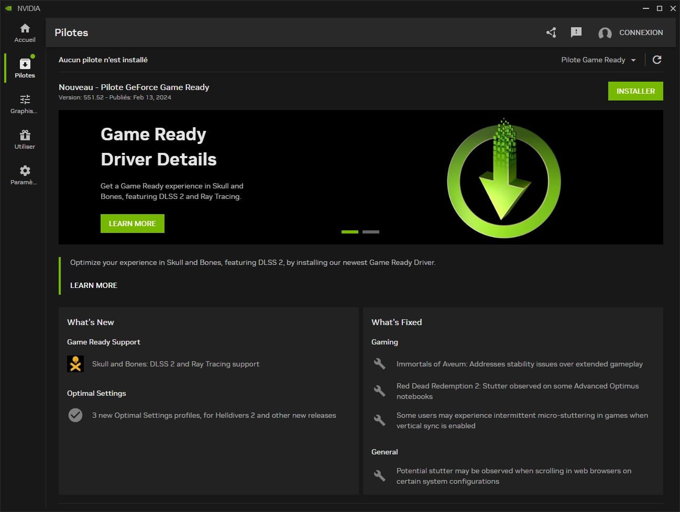680x512 pixels.
Task: Click the Skull and Bones game icon
Action: point(75,364)
